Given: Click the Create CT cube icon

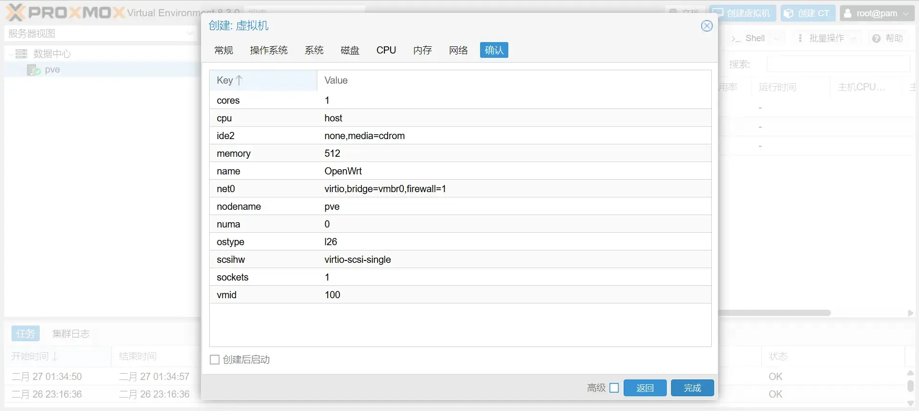Looking at the screenshot, I should 789,13.
